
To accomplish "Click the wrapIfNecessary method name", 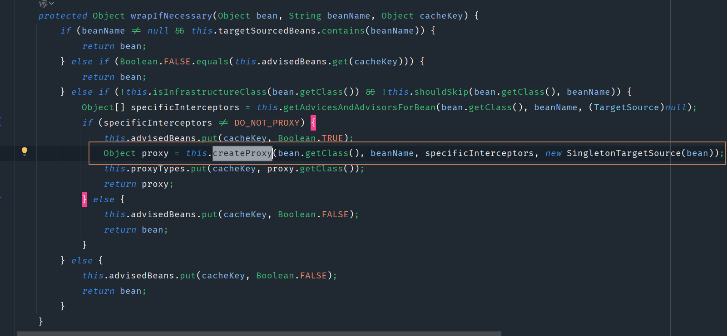I will point(172,16).
